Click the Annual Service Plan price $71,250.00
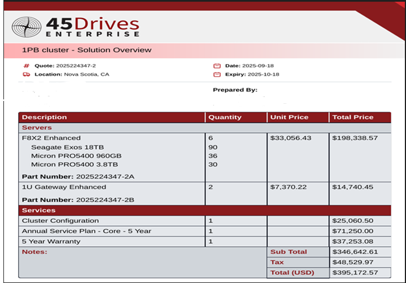Screen dimensions: 406x283 (x=353, y=231)
